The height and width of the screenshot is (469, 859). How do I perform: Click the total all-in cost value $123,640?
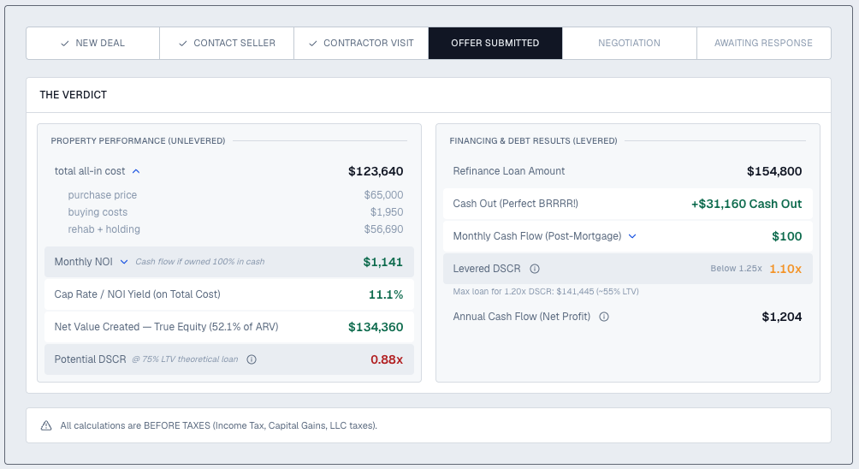[376, 171]
